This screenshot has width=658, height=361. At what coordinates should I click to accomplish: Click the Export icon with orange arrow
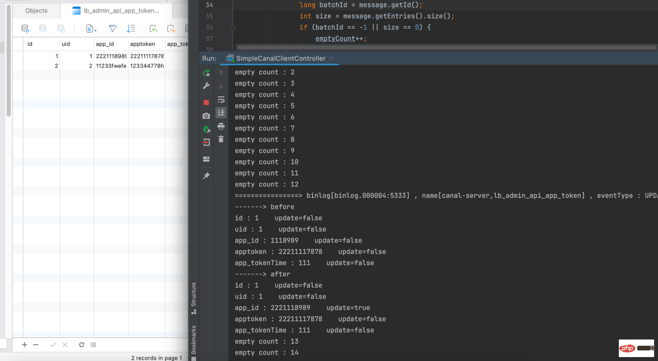[171, 29]
